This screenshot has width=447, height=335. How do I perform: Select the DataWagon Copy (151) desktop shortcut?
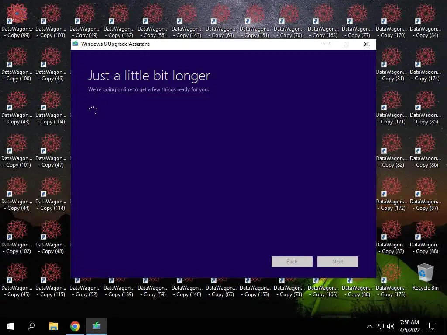(255, 21)
